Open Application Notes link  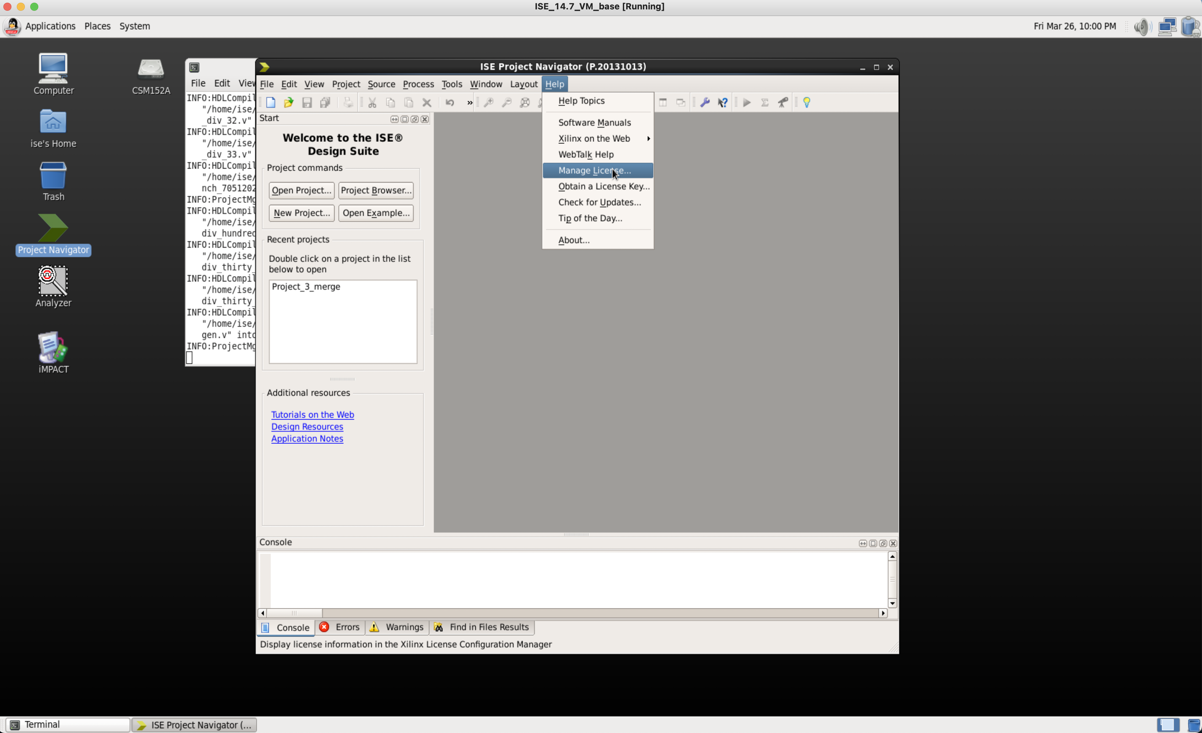coord(307,438)
